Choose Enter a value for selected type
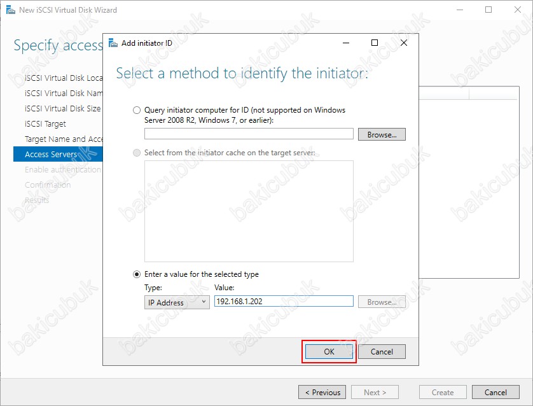Image resolution: width=533 pixels, height=406 pixels. [x=137, y=274]
